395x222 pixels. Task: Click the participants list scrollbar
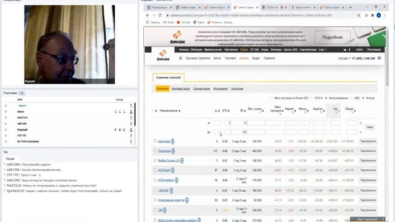tap(135, 115)
